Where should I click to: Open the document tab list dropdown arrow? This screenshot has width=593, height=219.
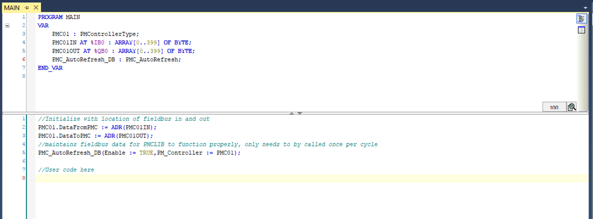tap(585, 8)
